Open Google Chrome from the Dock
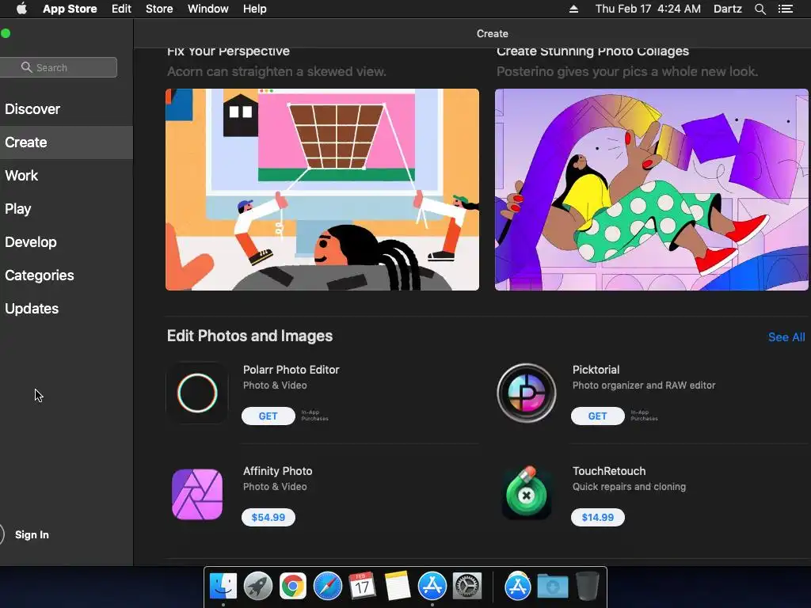This screenshot has height=608, width=811. [x=293, y=587]
